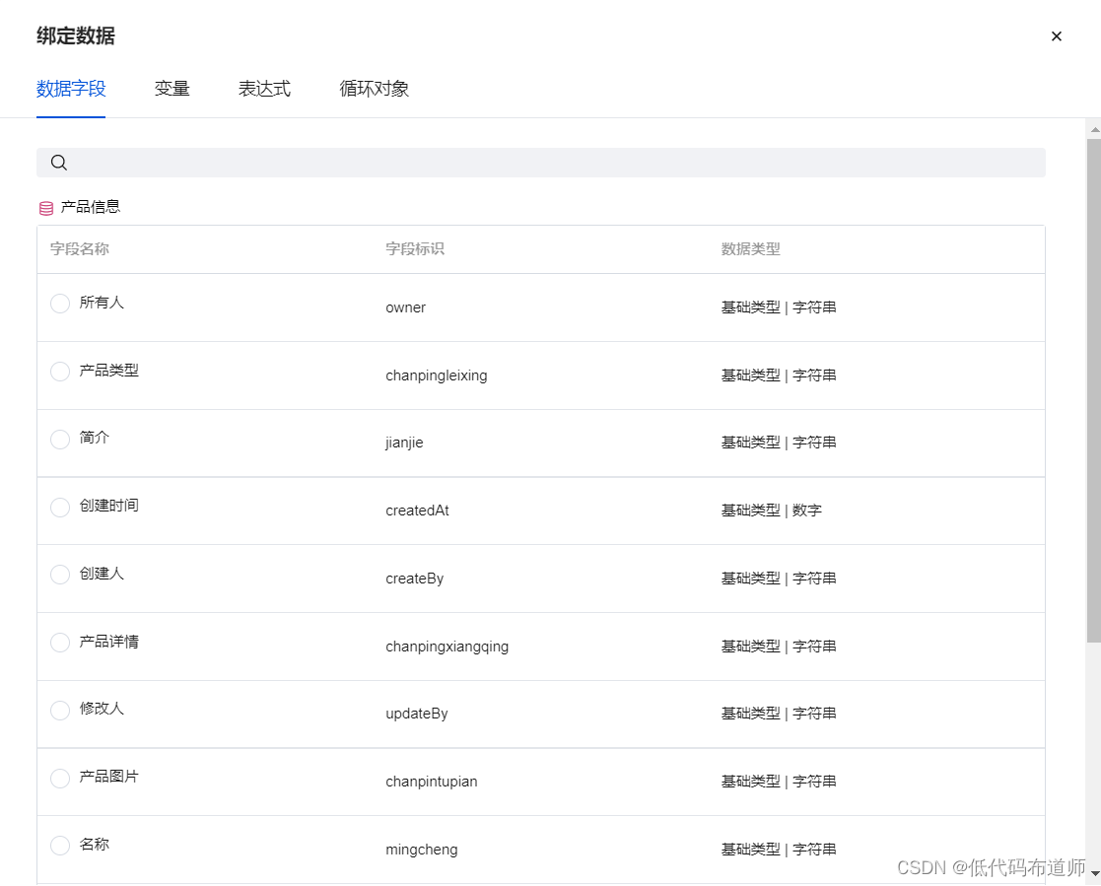Click the vertical scrollbar thumb
Screen dimensions: 1101x886
tap(1093, 390)
